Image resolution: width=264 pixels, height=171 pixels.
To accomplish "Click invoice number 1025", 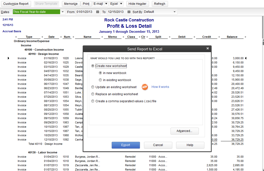I will click(x=66, y=62).
